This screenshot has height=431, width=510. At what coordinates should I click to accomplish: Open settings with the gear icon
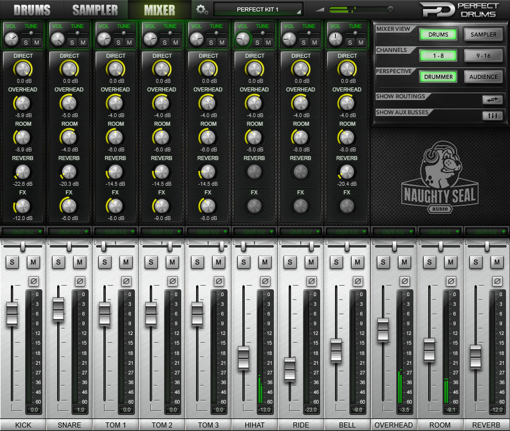pyautogui.click(x=201, y=9)
